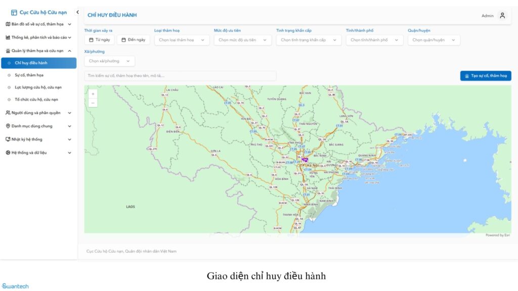This screenshot has width=518, height=291.
Task: Go to Tổ chức cứu hộ, cứu nạn
Action: [36, 100]
